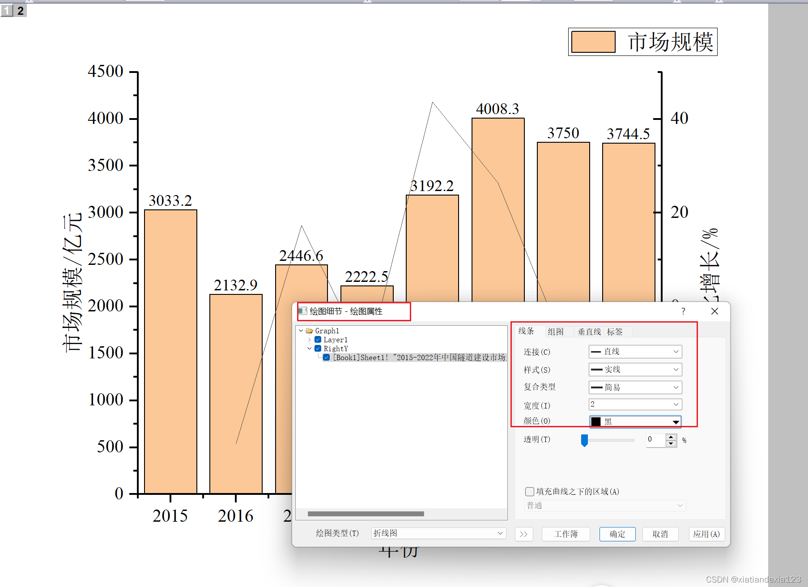Collapse the RightY tree node
This screenshot has width=808, height=587.
coord(310,349)
